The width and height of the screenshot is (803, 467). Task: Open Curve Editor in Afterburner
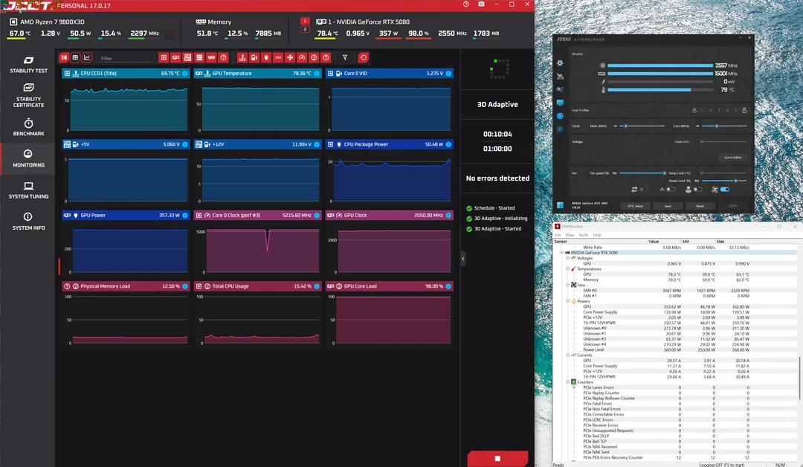tap(733, 157)
